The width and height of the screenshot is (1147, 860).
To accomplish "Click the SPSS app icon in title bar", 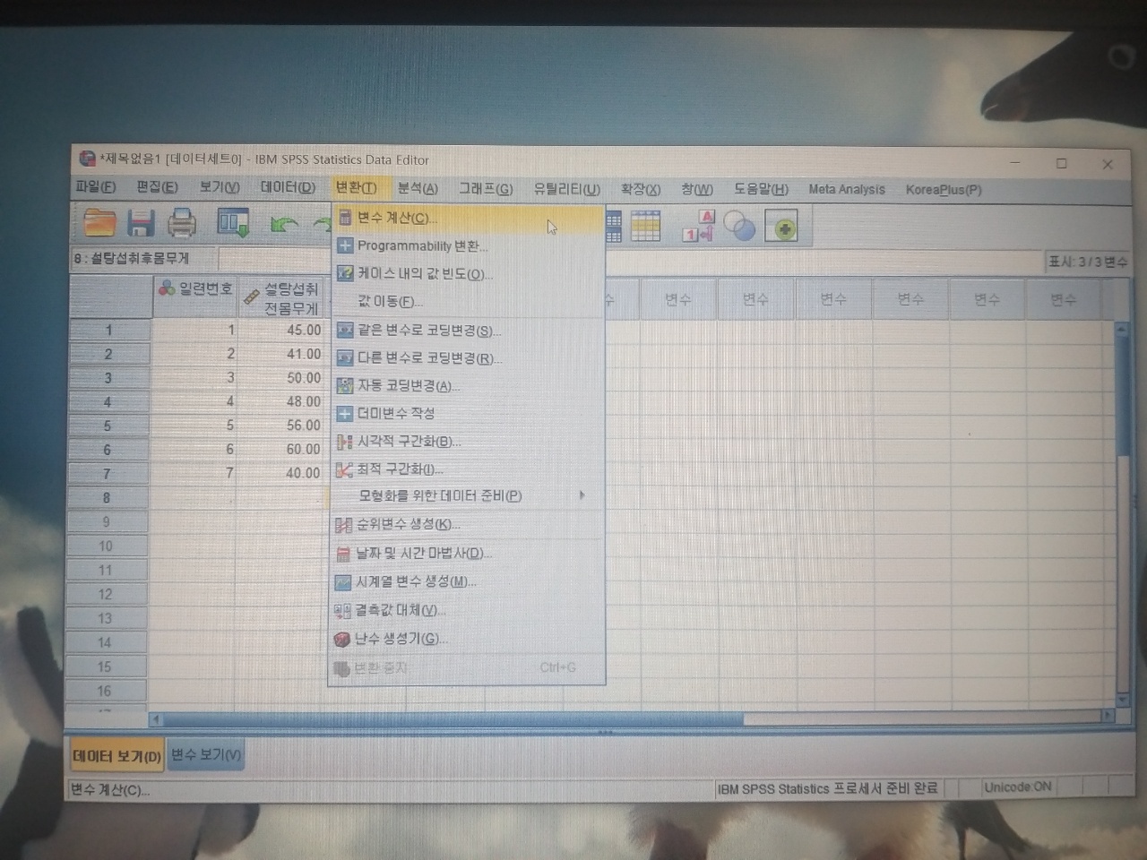I will pos(87,159).
